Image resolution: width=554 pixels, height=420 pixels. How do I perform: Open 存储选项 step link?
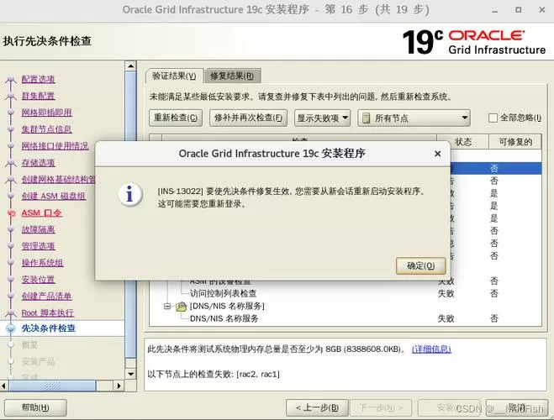38,162
